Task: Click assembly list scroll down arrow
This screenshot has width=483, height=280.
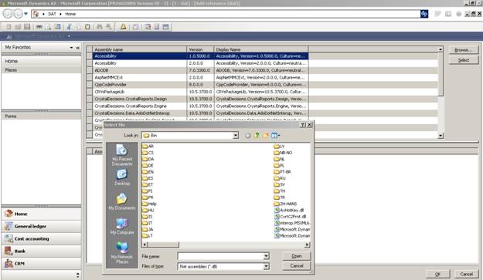Action: (440, 135)
